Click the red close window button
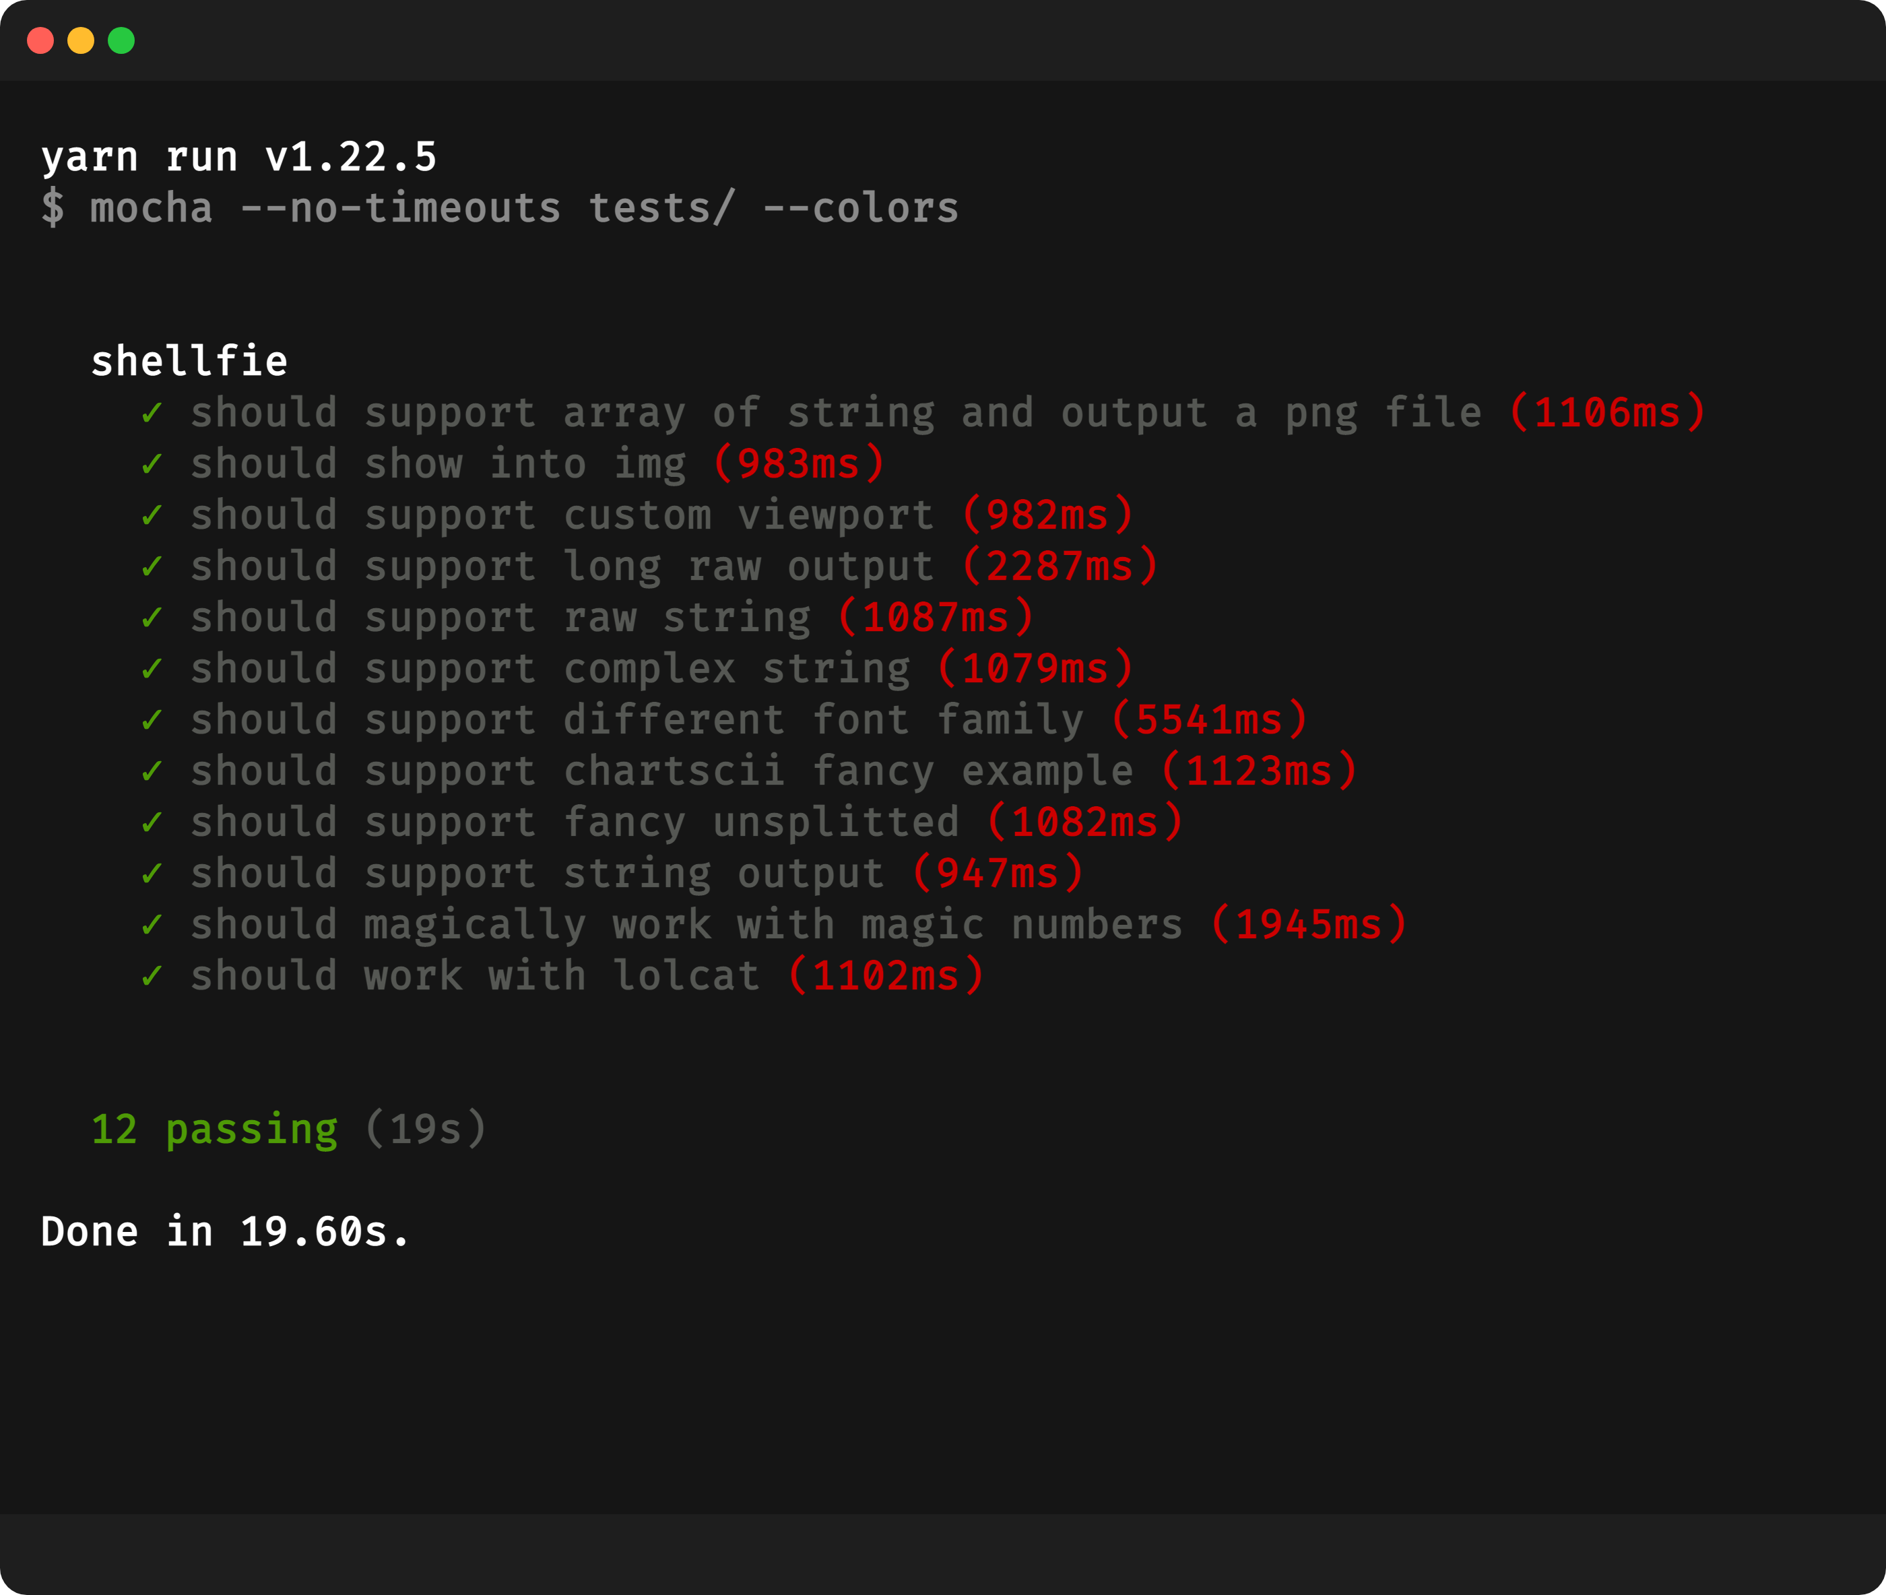 pyautogui.click(x=40, y=40)
